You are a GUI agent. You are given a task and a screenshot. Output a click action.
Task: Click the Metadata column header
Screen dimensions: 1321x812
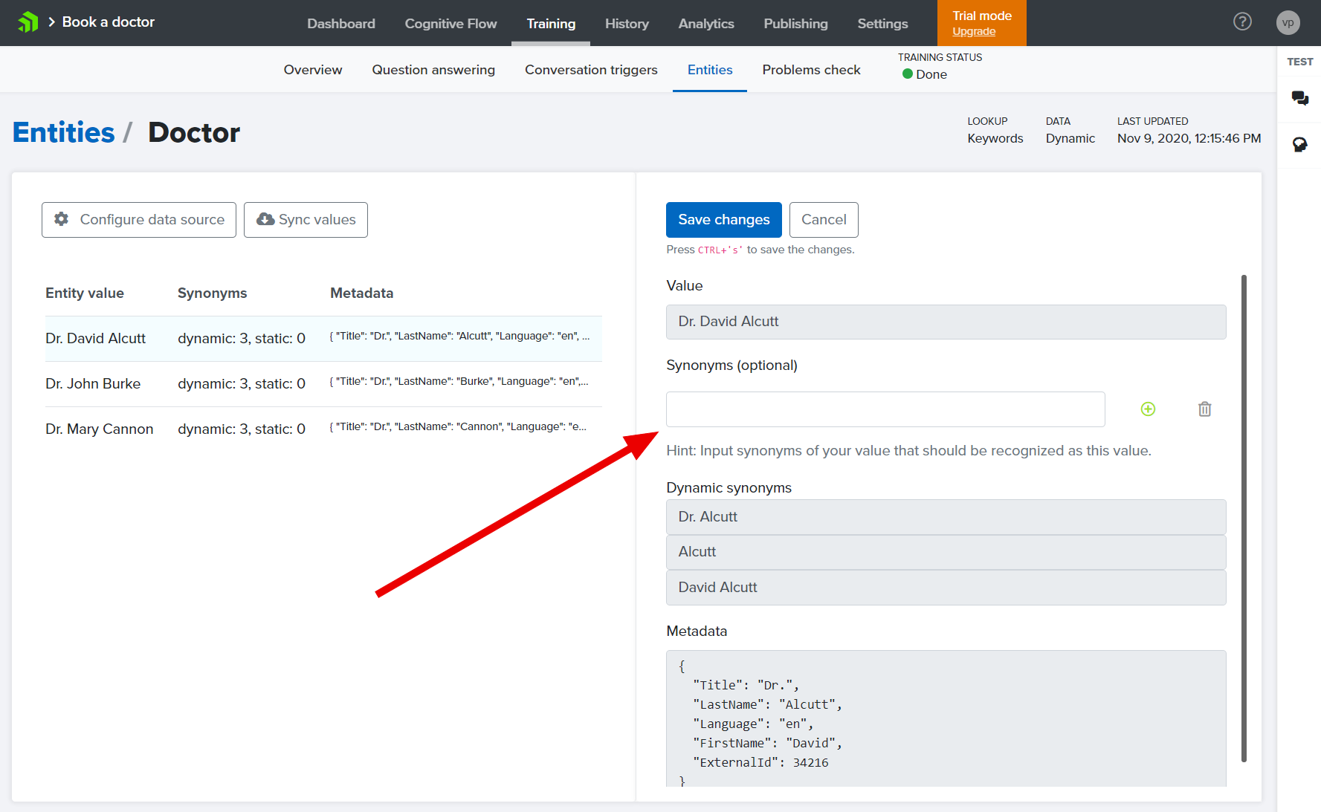point(361,293)
